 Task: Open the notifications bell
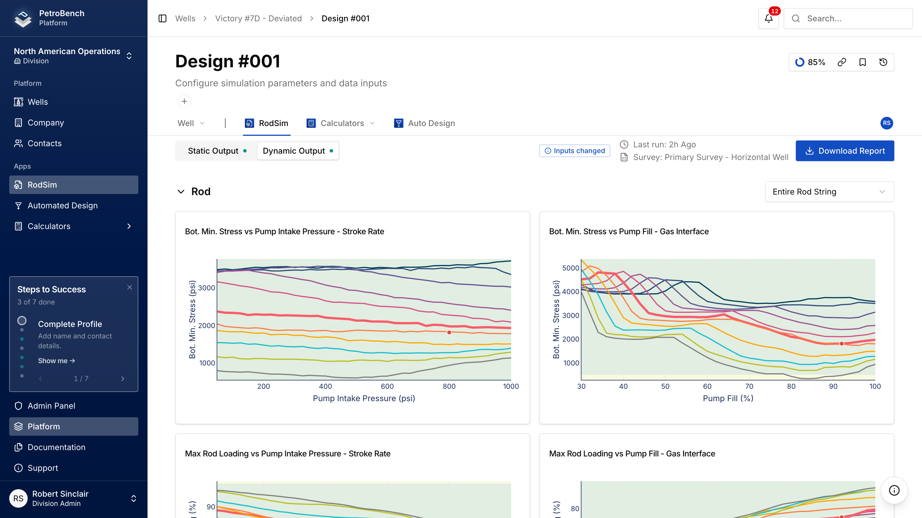click(x=768, y=18)
